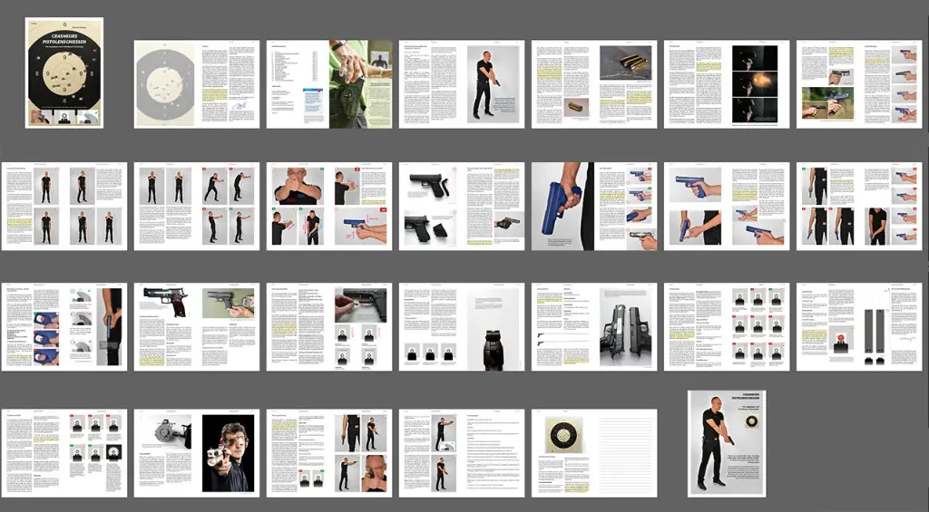Select spread with black and silver pistol side view
This screenshot has width=929, height=512.
tap(197, 327)
